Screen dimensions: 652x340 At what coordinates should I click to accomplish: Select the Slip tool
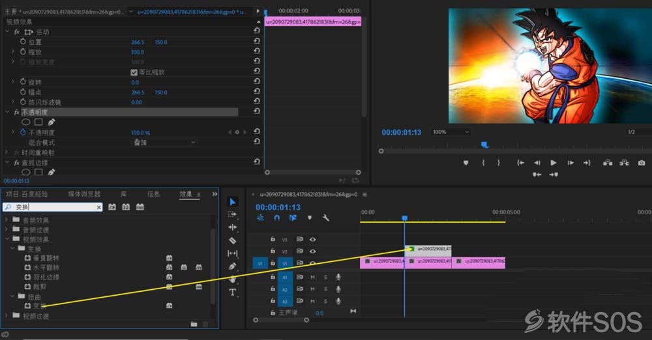coord(233,253)
